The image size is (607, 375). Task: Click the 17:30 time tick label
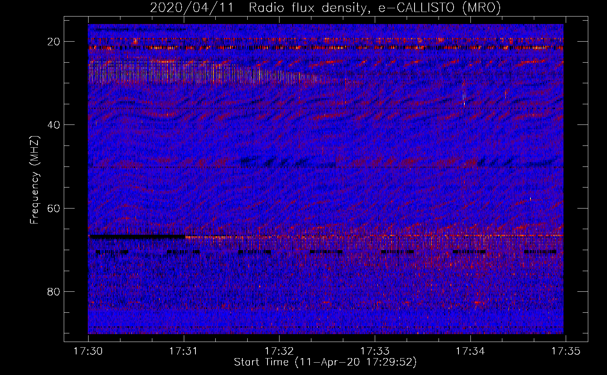pyautogui.click(x=88, y=351)
